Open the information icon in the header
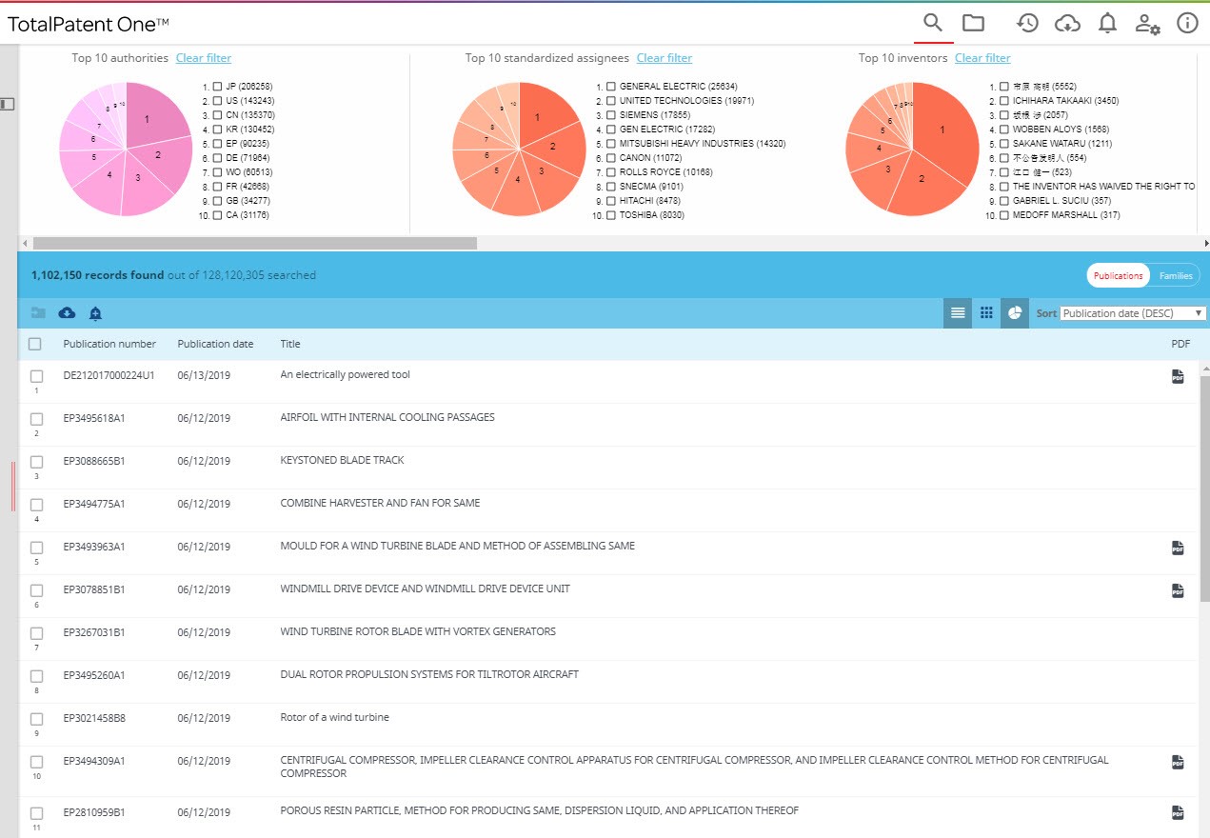This screenshot has height=838, width=1210. (1187, 23)
